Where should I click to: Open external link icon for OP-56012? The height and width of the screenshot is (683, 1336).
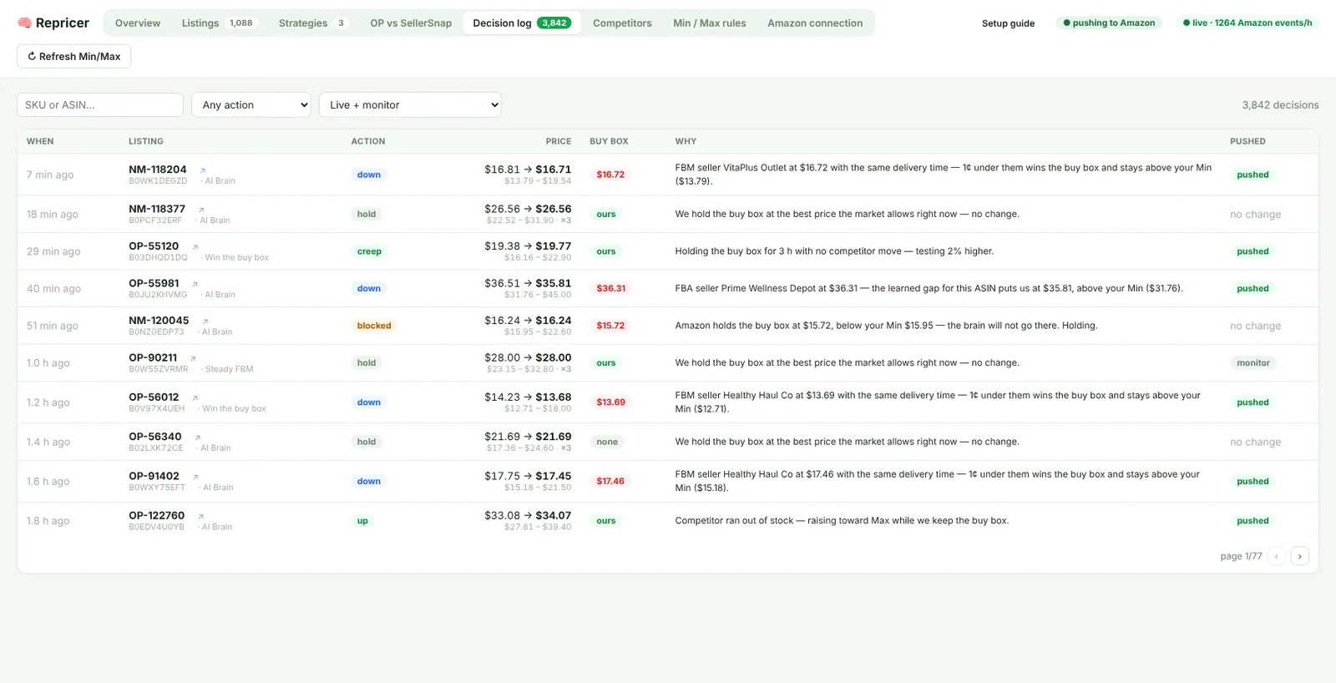[x=195, y=398]
